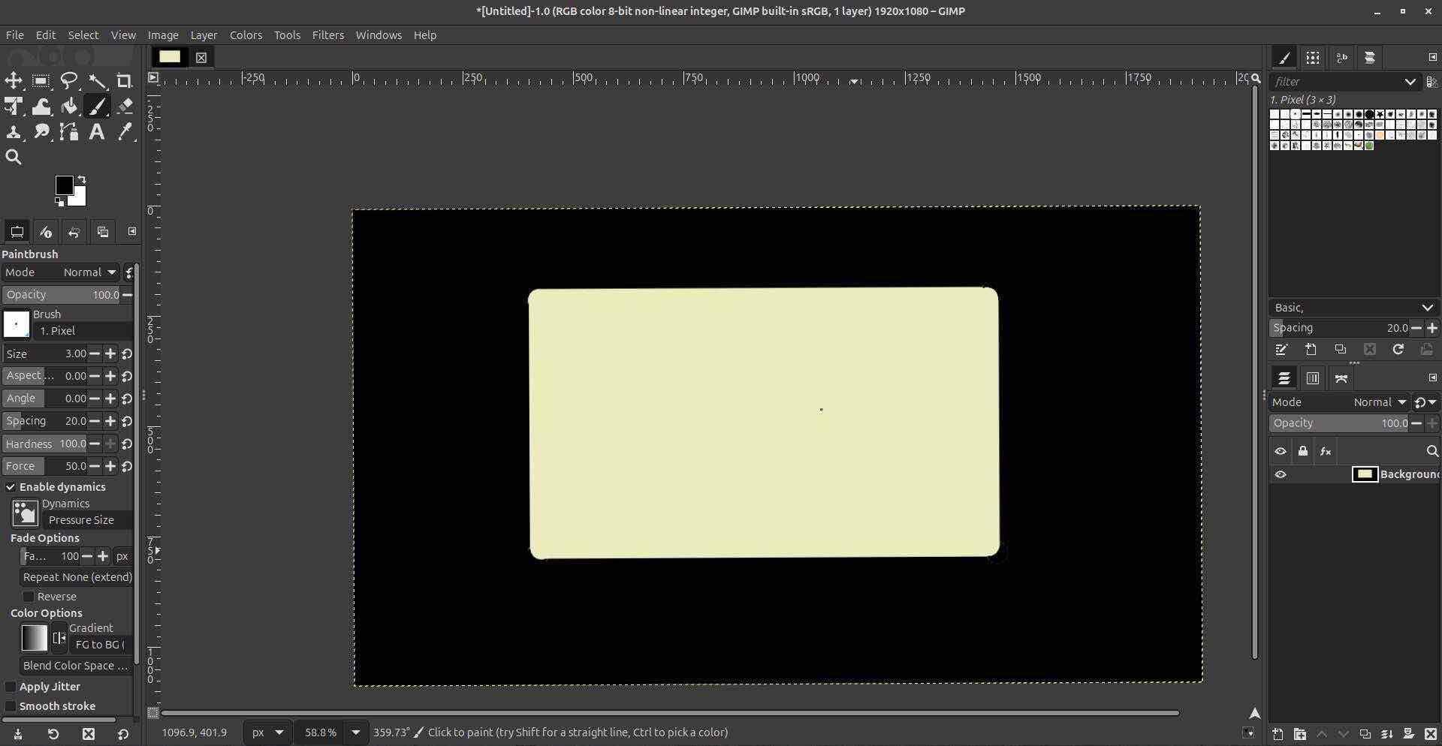Hide the Background layer with eye icon
Screen dimensions: 1442x746
pos(1281,475)
